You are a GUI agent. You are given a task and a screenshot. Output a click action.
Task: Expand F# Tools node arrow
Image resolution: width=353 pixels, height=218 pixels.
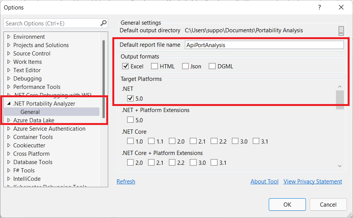(9, 170)
